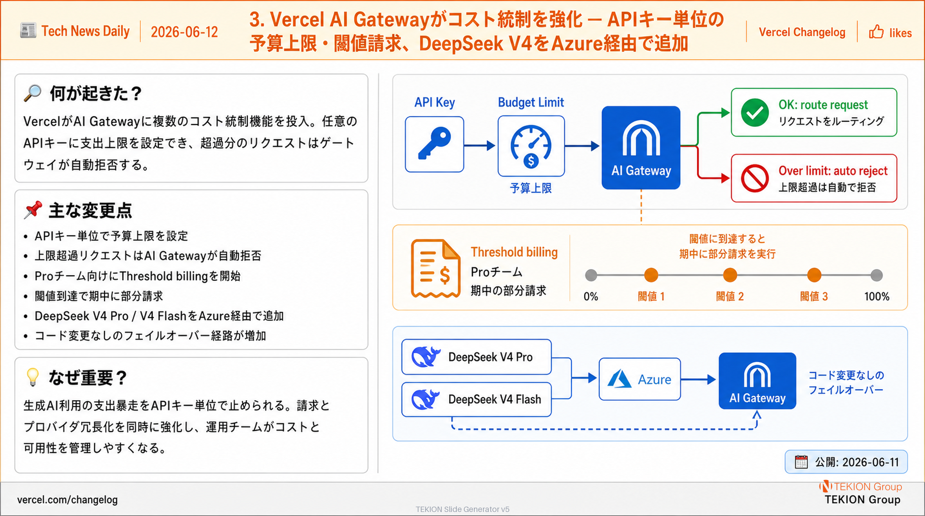Click the red prohibited over-limit icon

pyautogui.click(x=755, y=178)
